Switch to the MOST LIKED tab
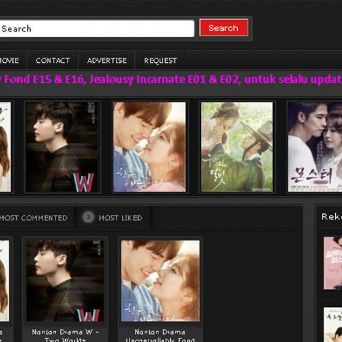Screen dimensions: 342x342 121,218
